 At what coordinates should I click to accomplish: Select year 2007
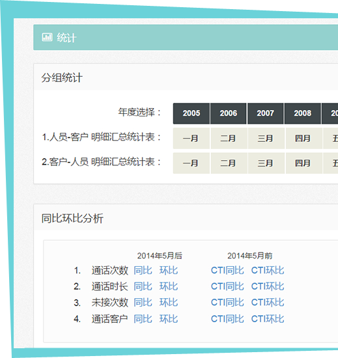[265, 113]
